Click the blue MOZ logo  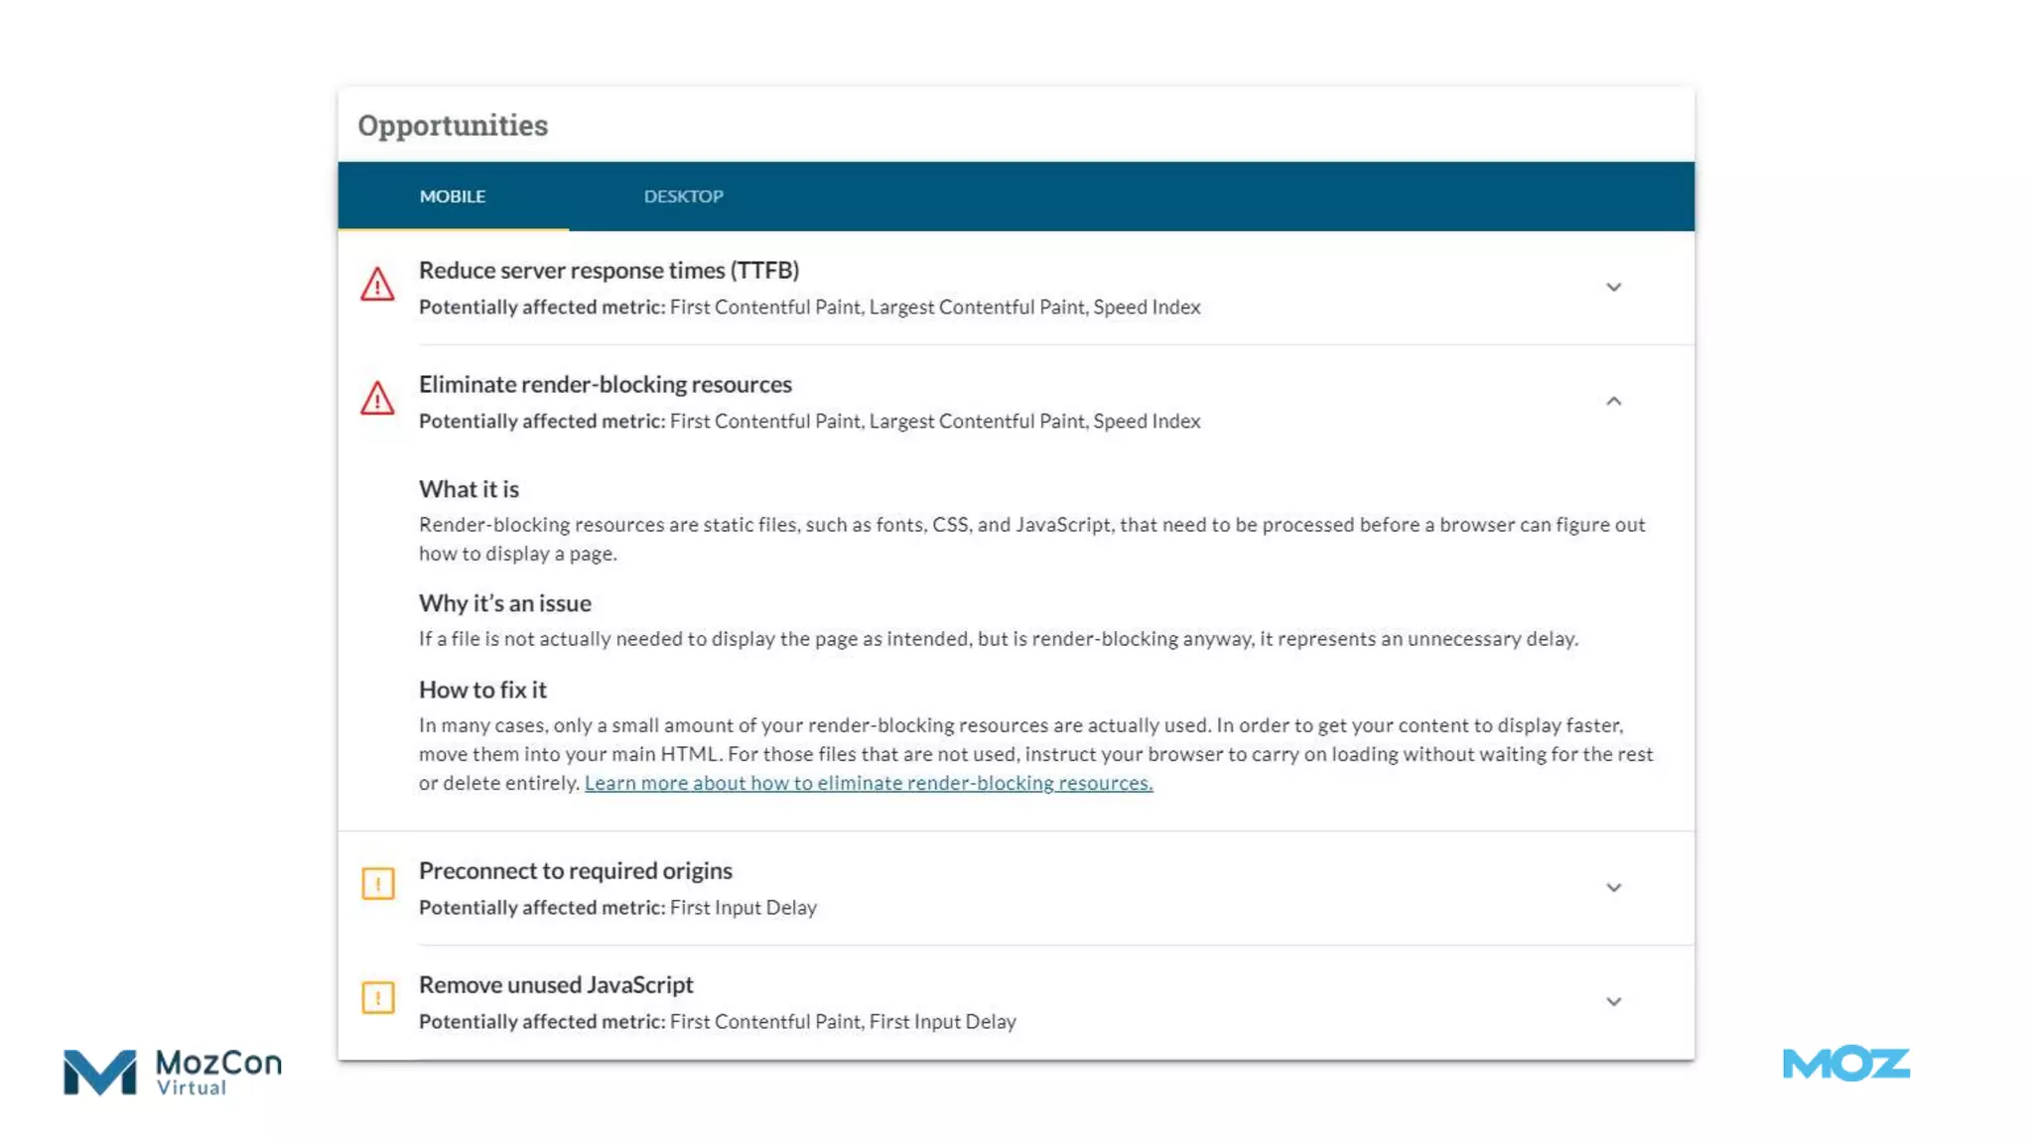click(1845, 1064)
